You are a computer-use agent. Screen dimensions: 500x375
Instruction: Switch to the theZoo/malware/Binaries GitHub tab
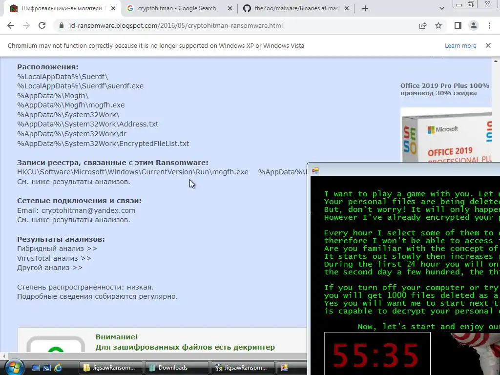pos(296,8)
